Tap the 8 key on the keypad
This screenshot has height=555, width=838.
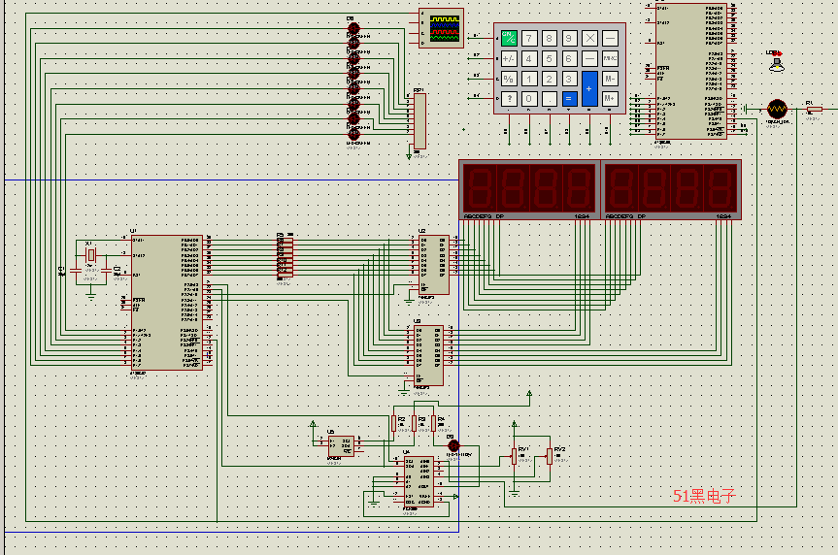pyautogui.click(x=549, y=39)
